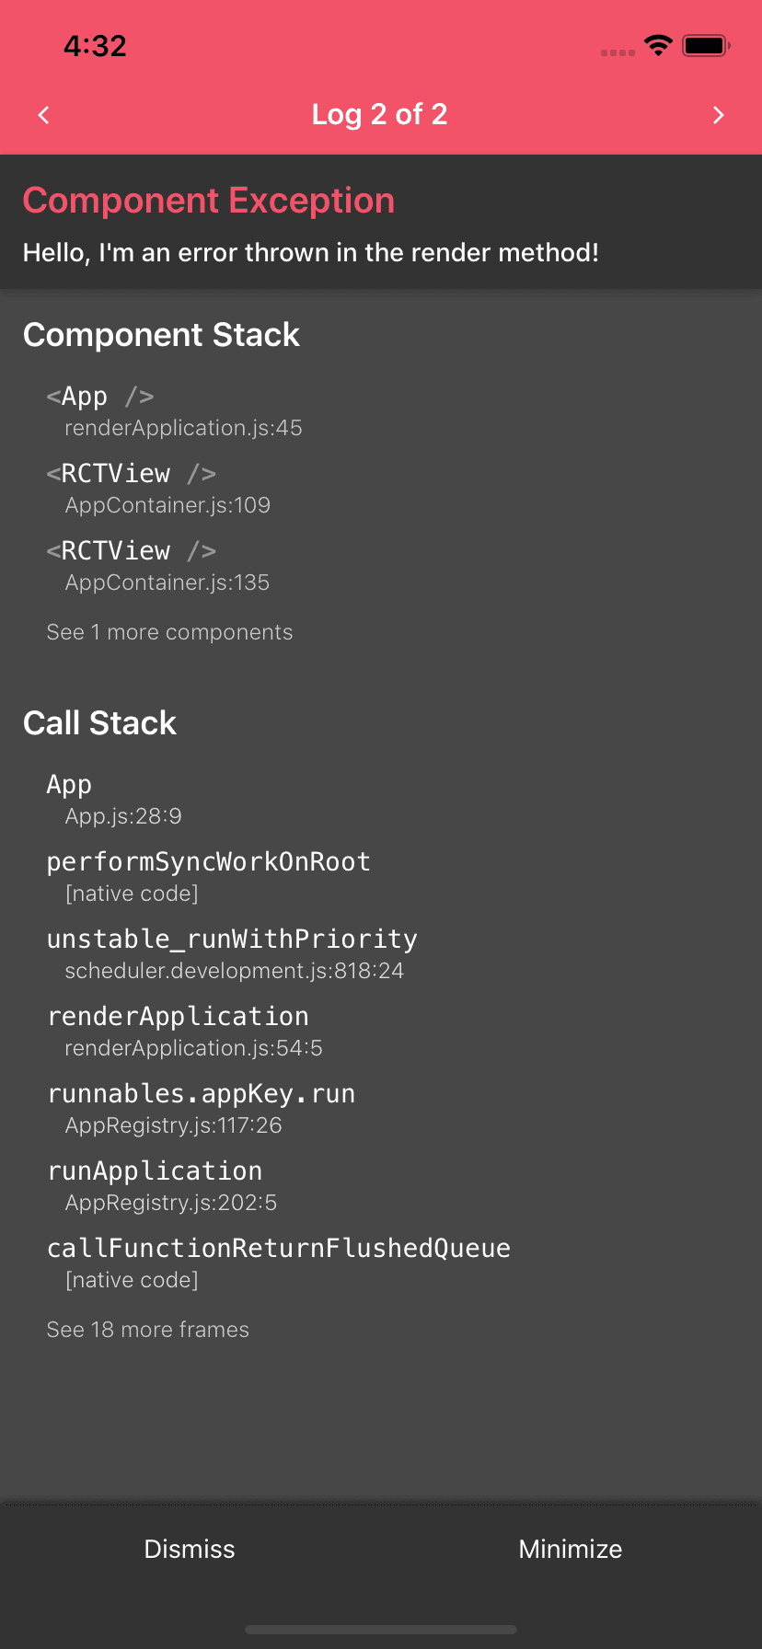The width and height of the screenshot is (762, 1649).
Task: Tap the Log 2 of 2 title
Action: [x=380, y=114]
